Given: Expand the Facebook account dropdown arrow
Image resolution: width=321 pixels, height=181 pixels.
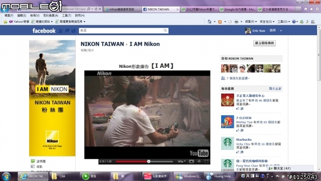Looking at the screenshot, I should click(281, 31).
